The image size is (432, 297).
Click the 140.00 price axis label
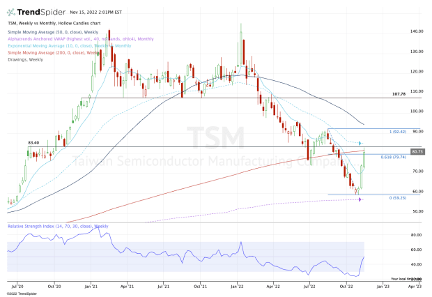417,31
